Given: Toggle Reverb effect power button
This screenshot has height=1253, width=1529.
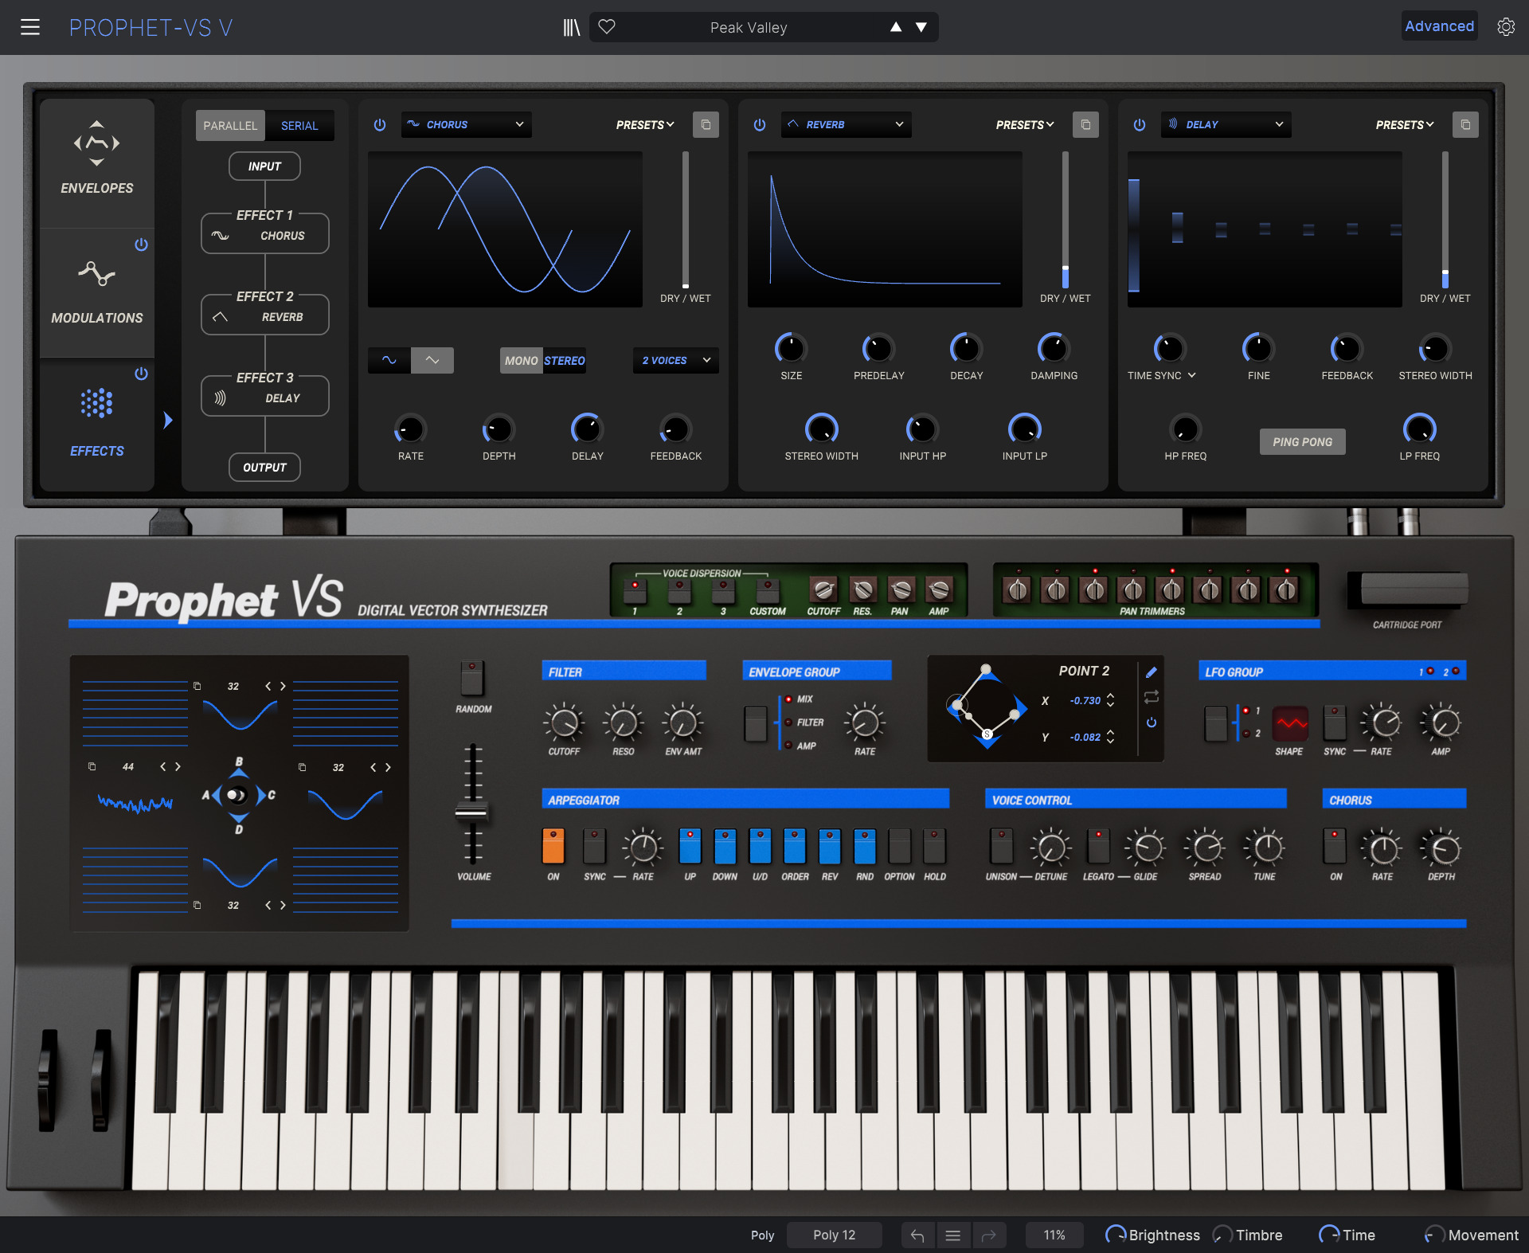Looking at the screenshot, I should point(760,125).
